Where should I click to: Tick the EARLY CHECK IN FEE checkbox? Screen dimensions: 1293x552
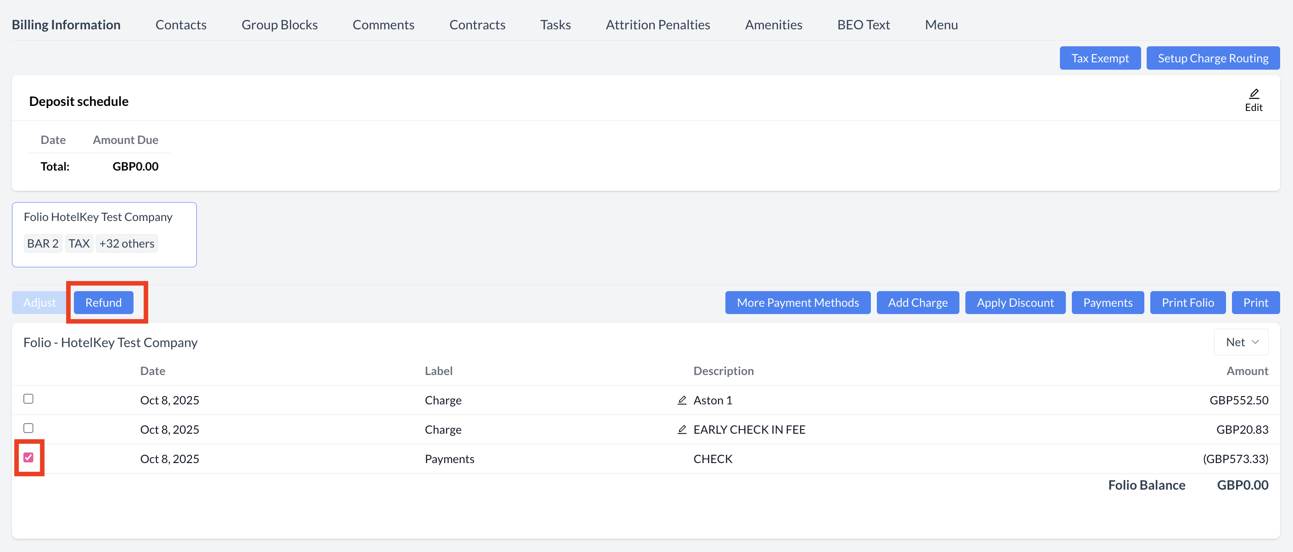[x=28, y=428]
